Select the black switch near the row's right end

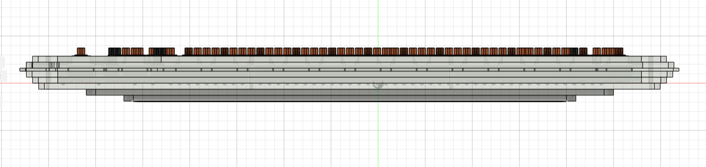point(574,51)
